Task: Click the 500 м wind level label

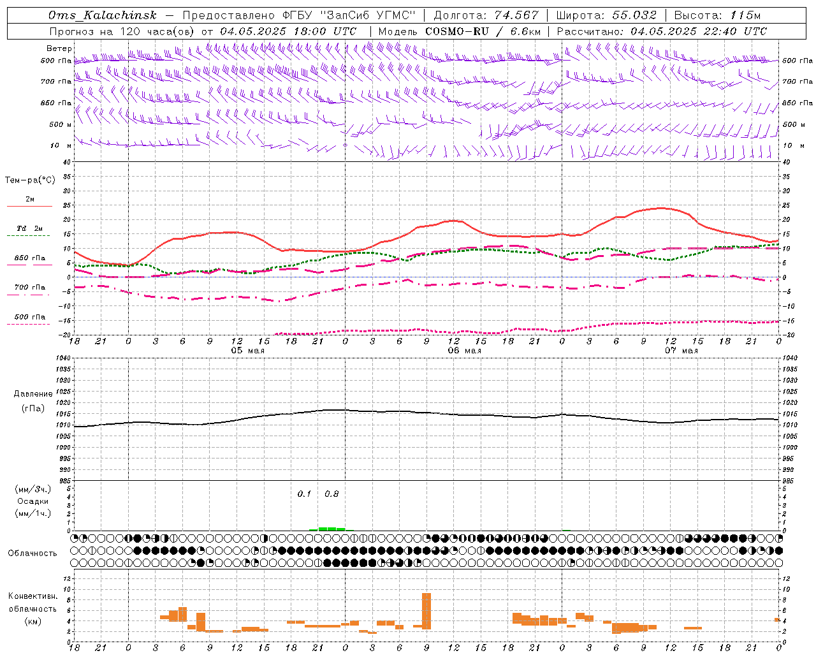Action: coord(61,124)
